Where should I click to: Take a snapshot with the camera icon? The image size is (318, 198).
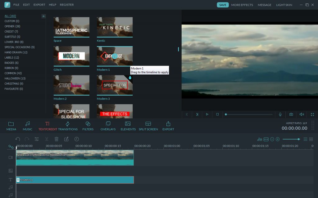coord(291,114)
